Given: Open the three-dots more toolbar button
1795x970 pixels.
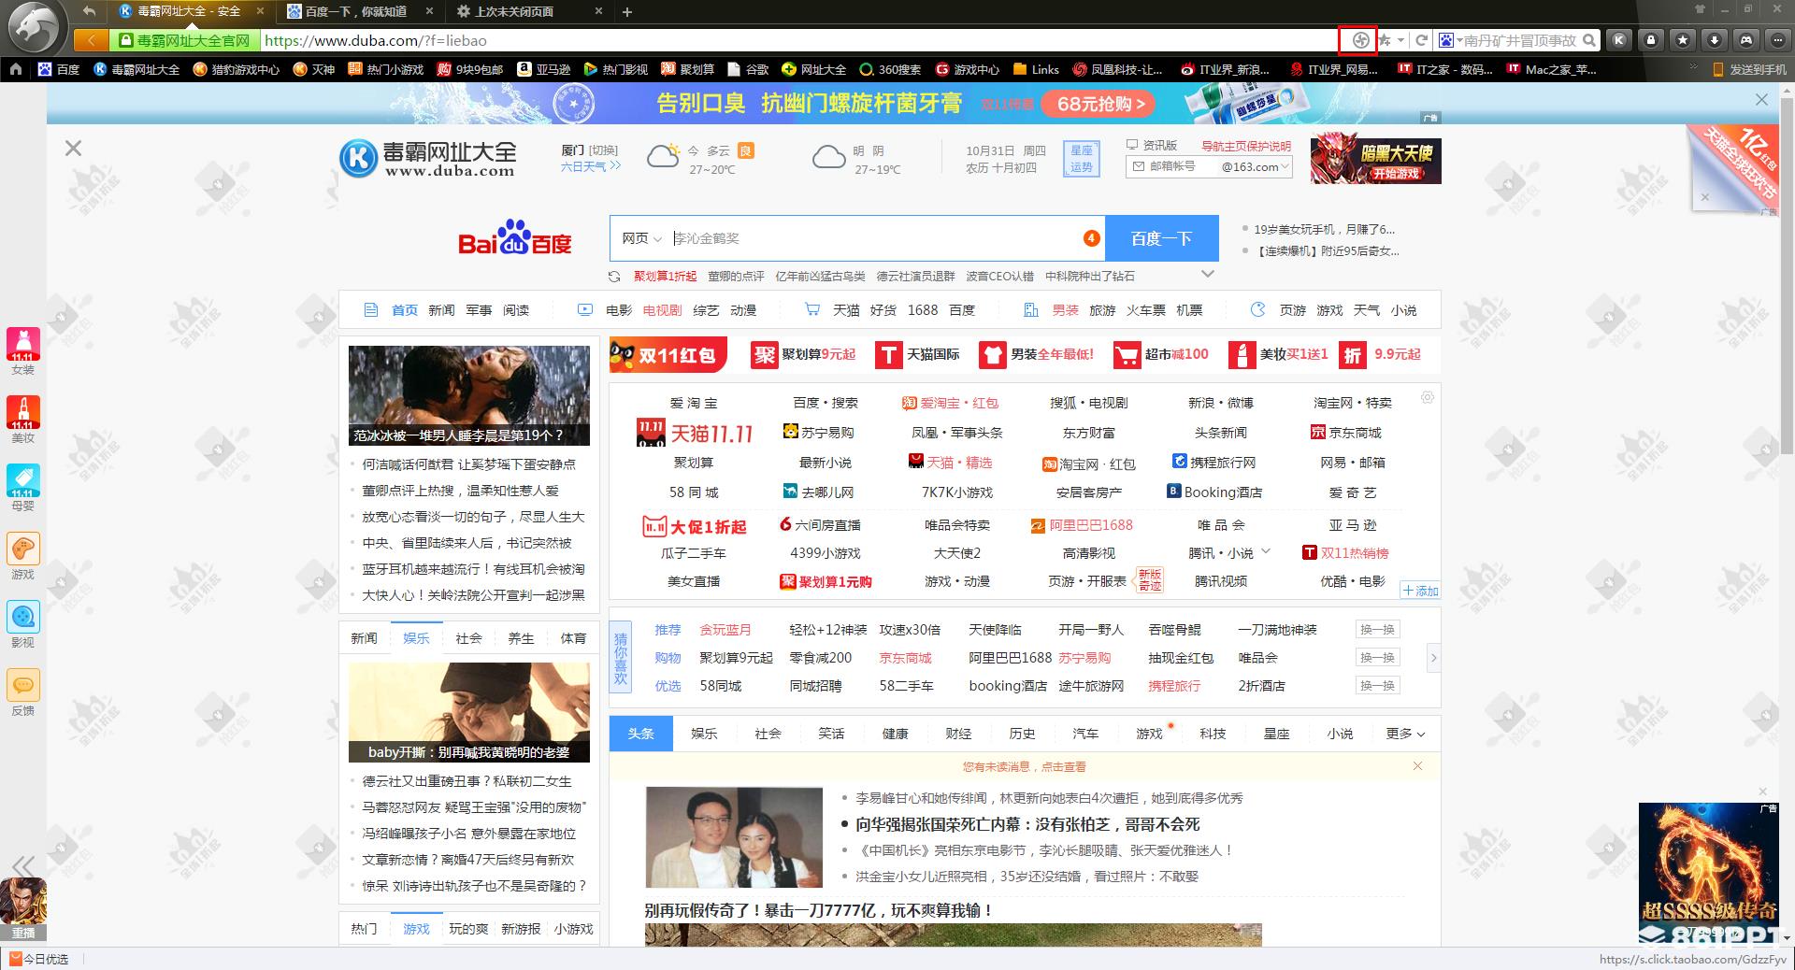Looking at the screenshot, I should pyautogui.click(x=1777, y=40).
